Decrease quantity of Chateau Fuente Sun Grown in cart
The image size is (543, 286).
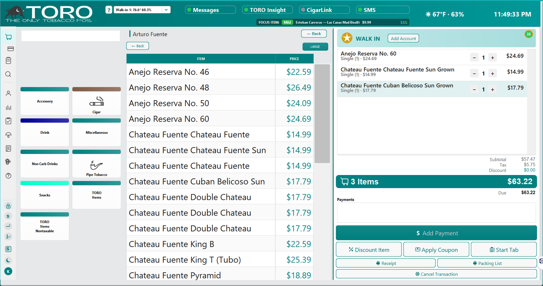point(474,73)
